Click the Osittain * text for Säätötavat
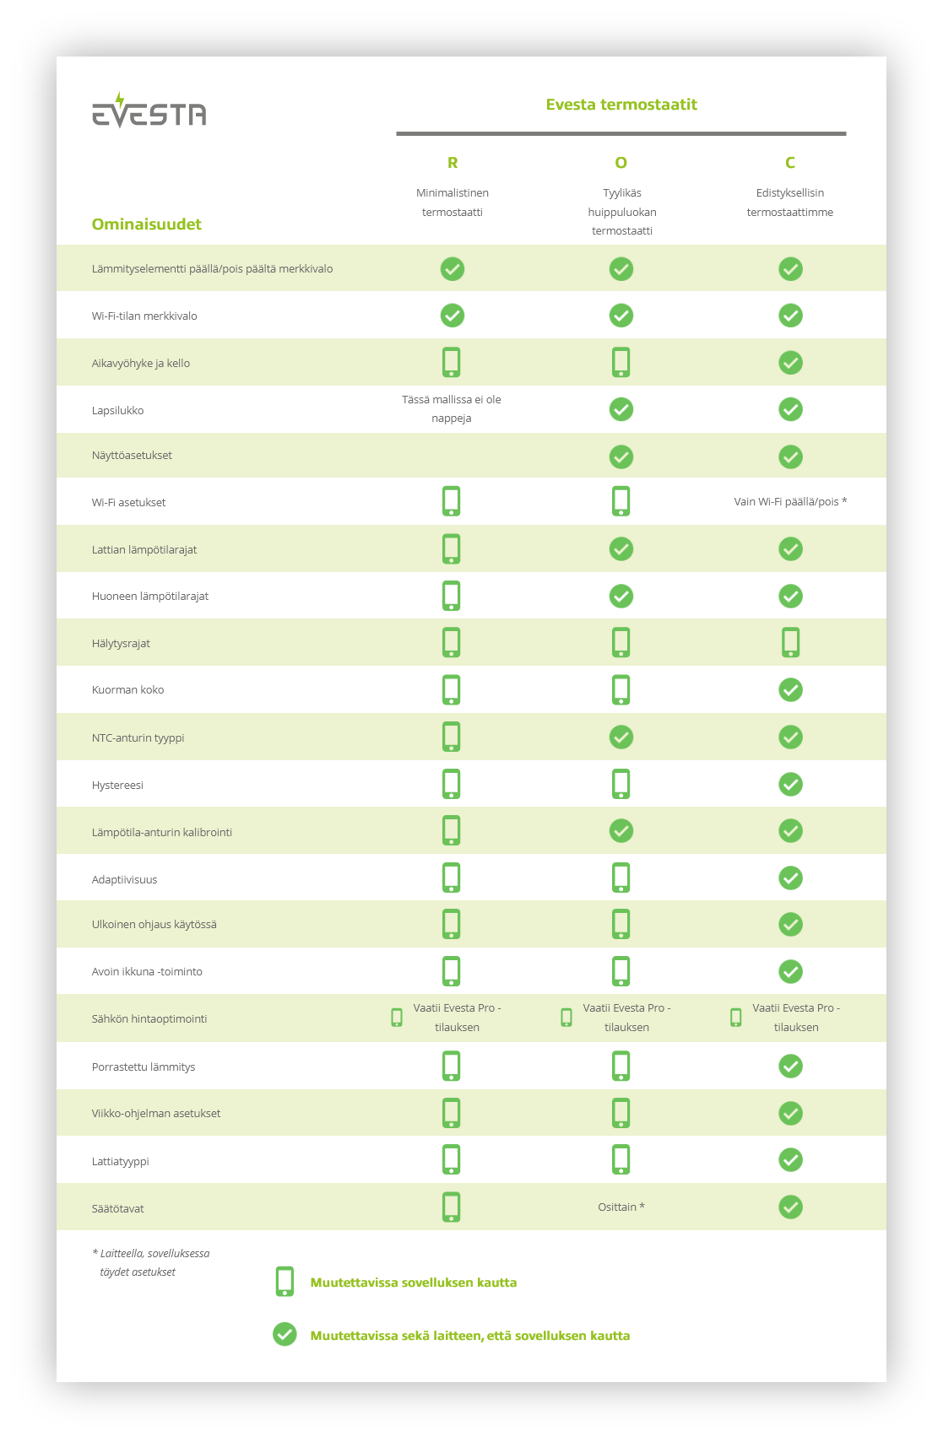Image resolution: width=943 pixels, height=1442 pixels. pos(621,1207)
